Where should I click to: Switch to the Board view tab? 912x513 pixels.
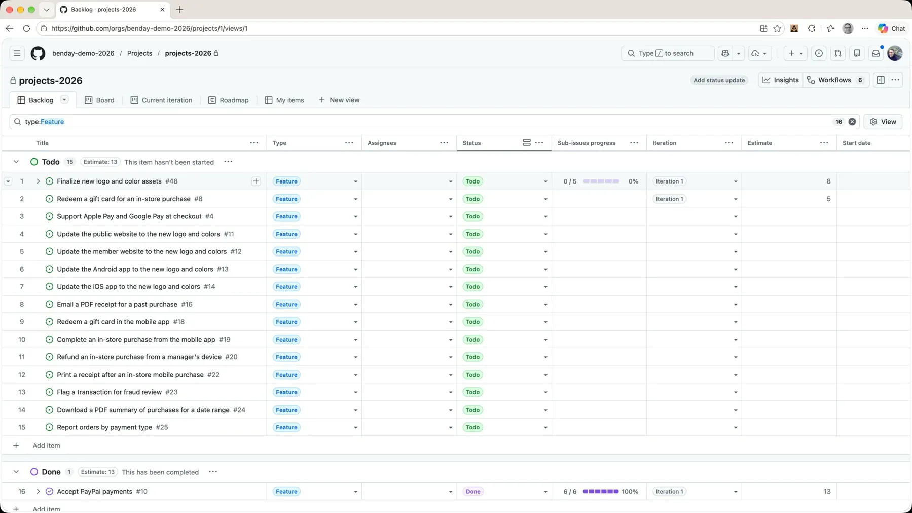(100, 100)
